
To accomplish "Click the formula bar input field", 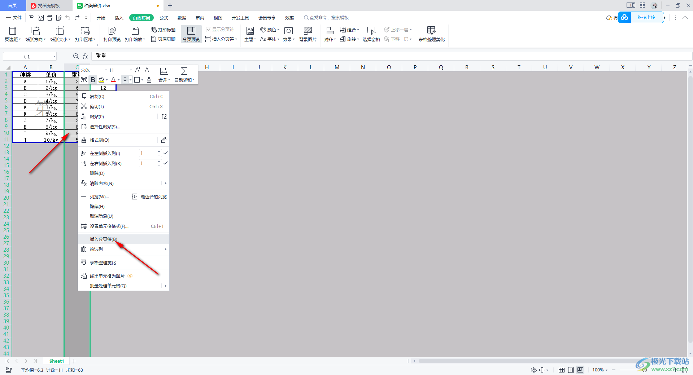I will [x=392, y=56].
